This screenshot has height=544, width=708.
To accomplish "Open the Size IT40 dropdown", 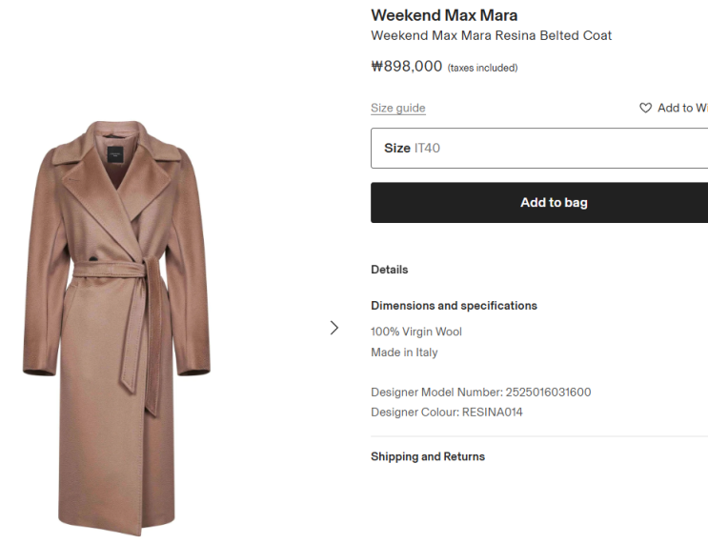I will (x=538, y=149).
